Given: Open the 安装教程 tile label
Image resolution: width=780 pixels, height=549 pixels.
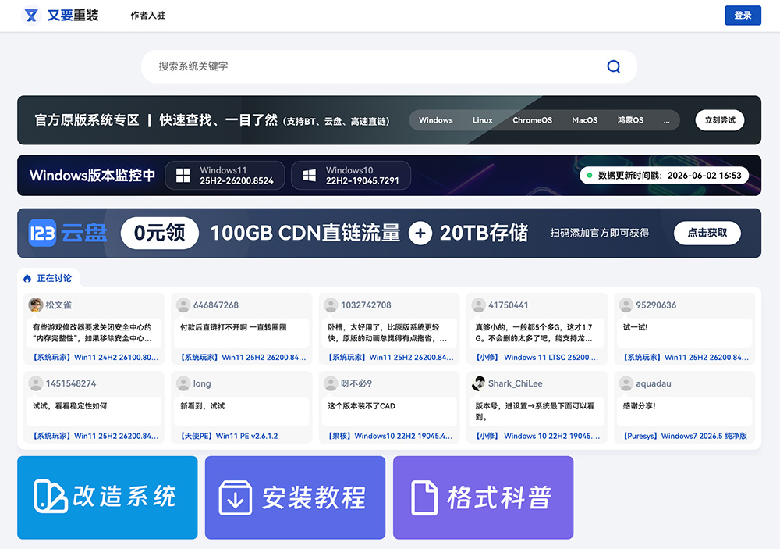Looking at the screenshot, I should click(x=314, y=497).
